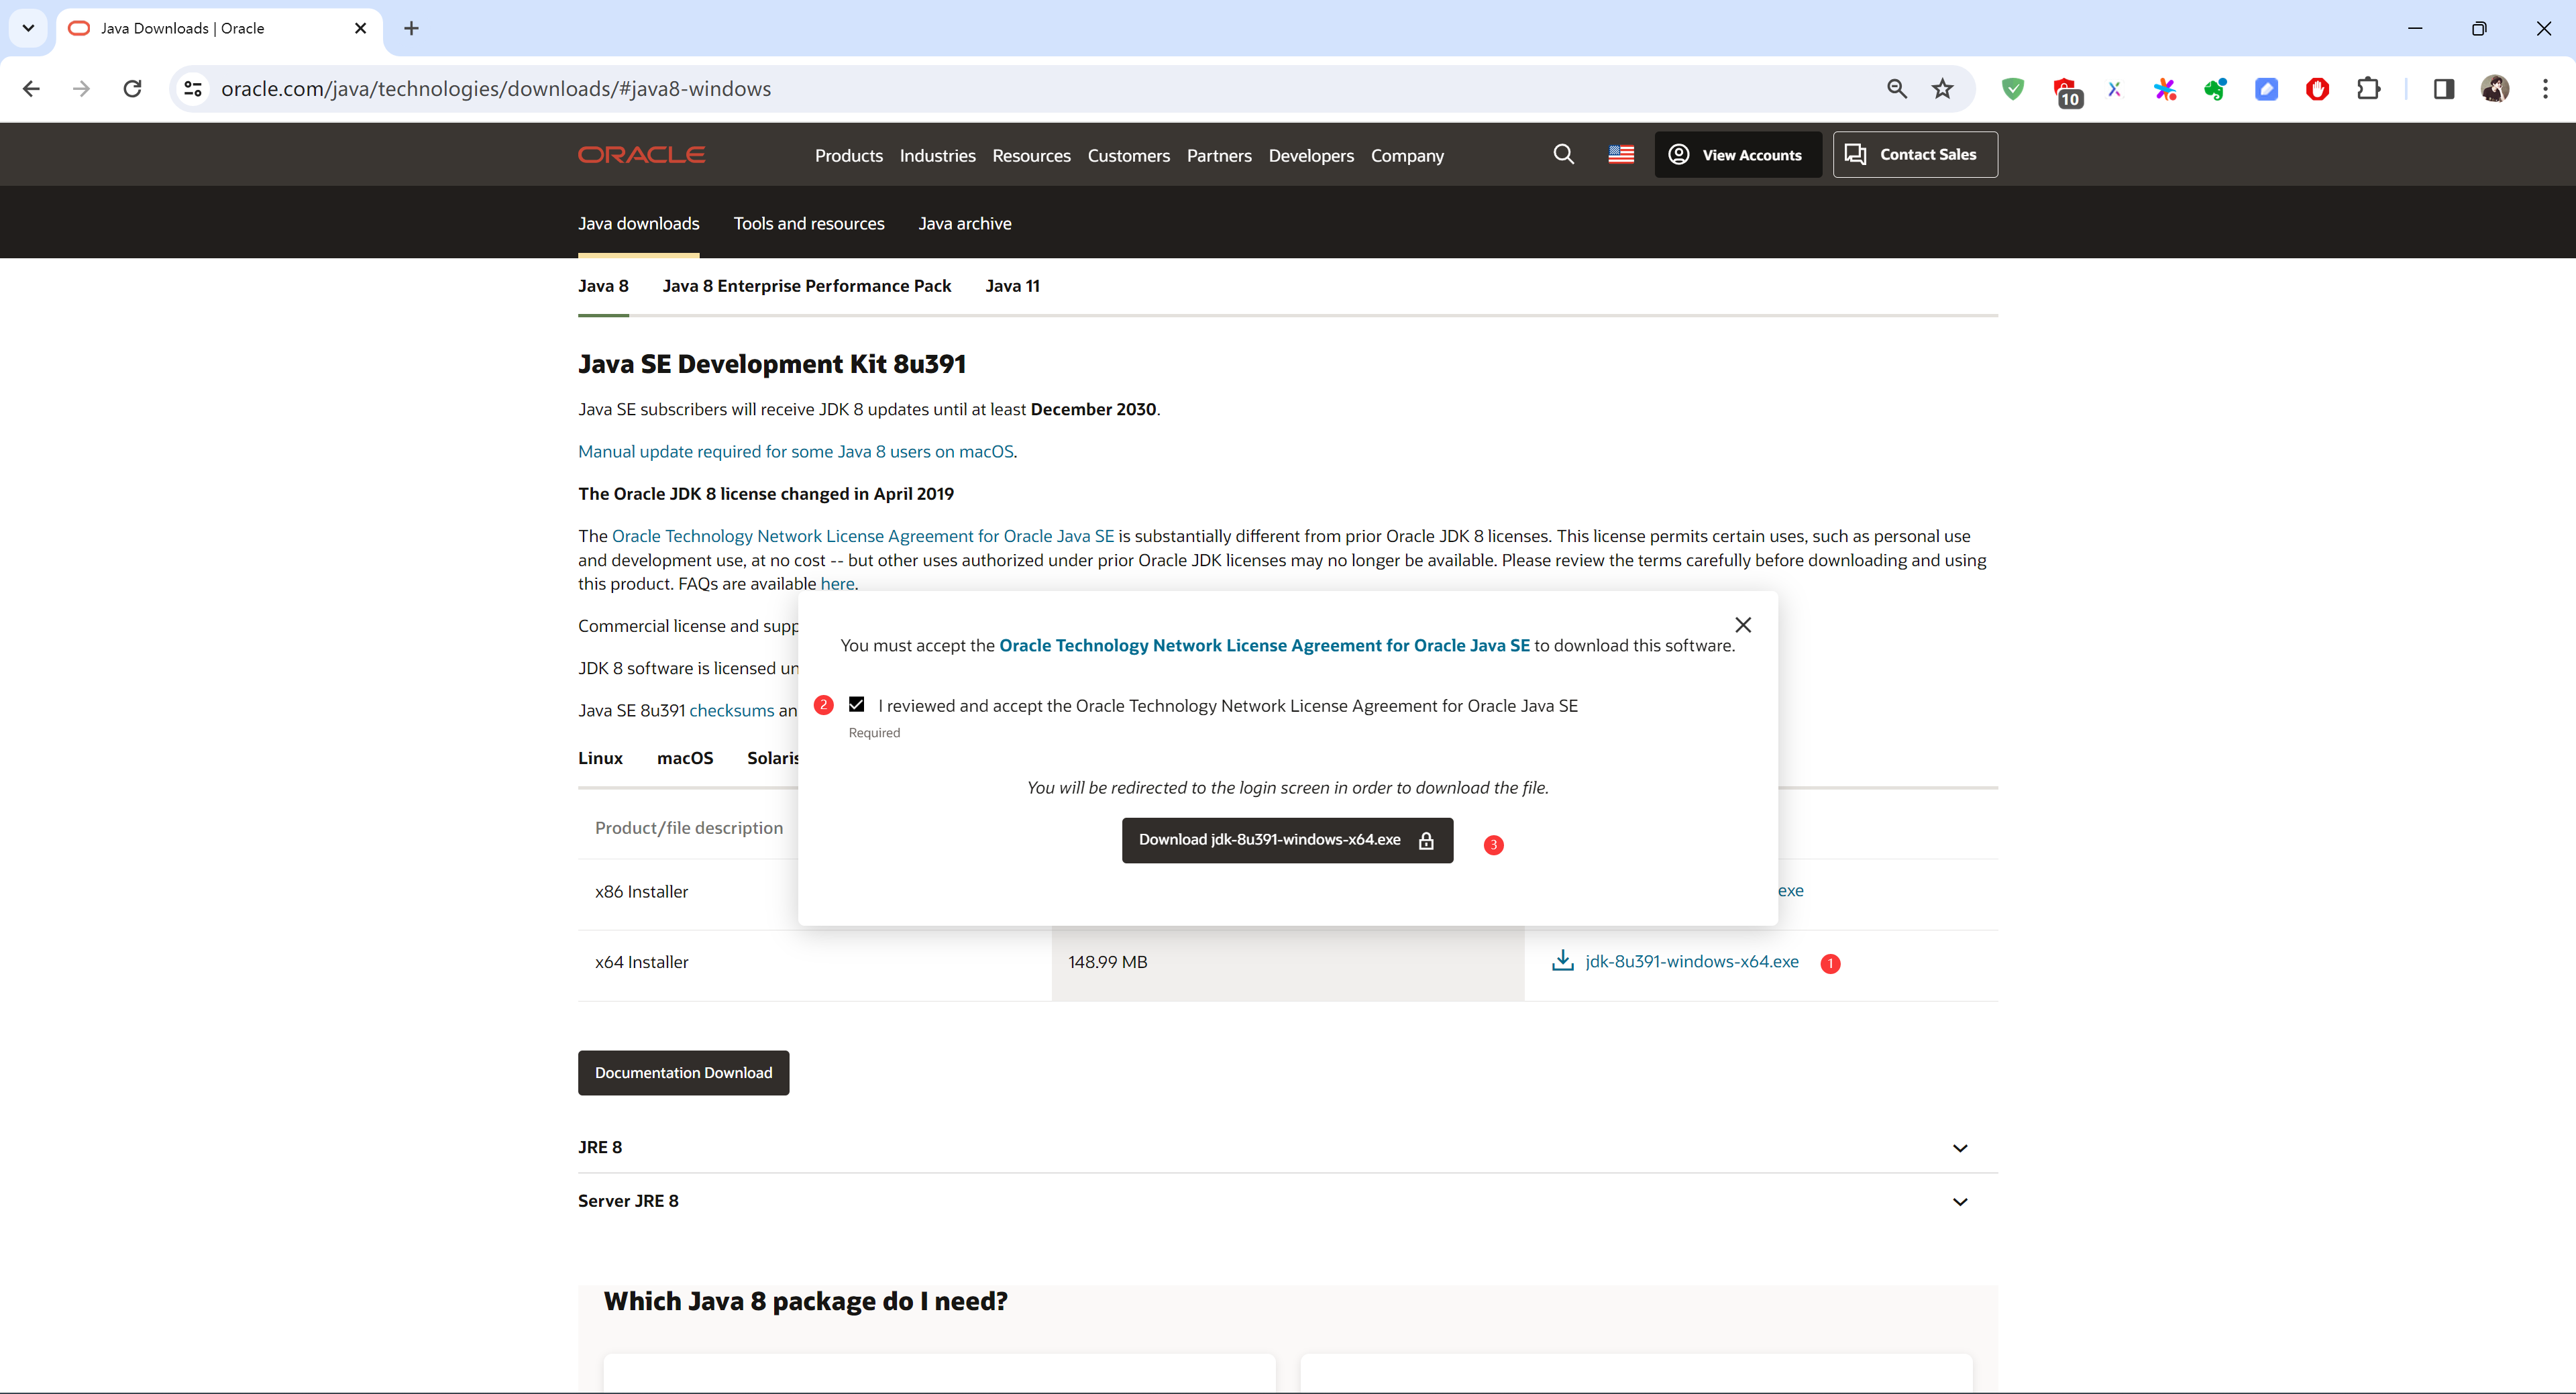Select the Linux platform tab
2576x1394 pixels.
coord(600,758)
